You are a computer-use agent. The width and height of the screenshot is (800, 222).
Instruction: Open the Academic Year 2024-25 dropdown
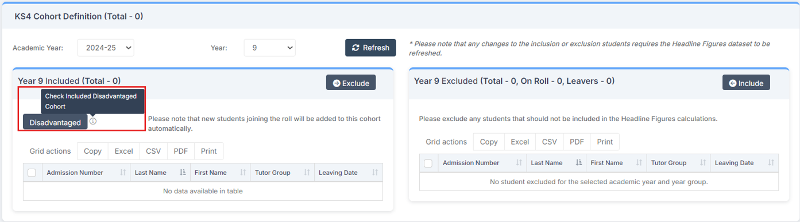tap(106, 48)
